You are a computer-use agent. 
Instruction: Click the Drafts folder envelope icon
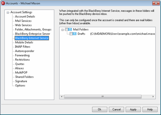[75, 34]
